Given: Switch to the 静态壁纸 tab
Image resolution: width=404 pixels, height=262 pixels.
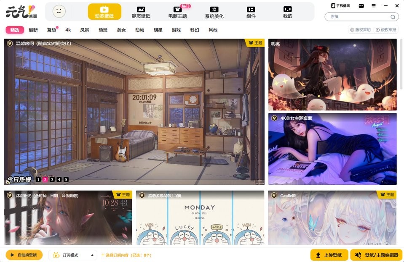Looking at the screenshot, I should (x=141, y=12).
